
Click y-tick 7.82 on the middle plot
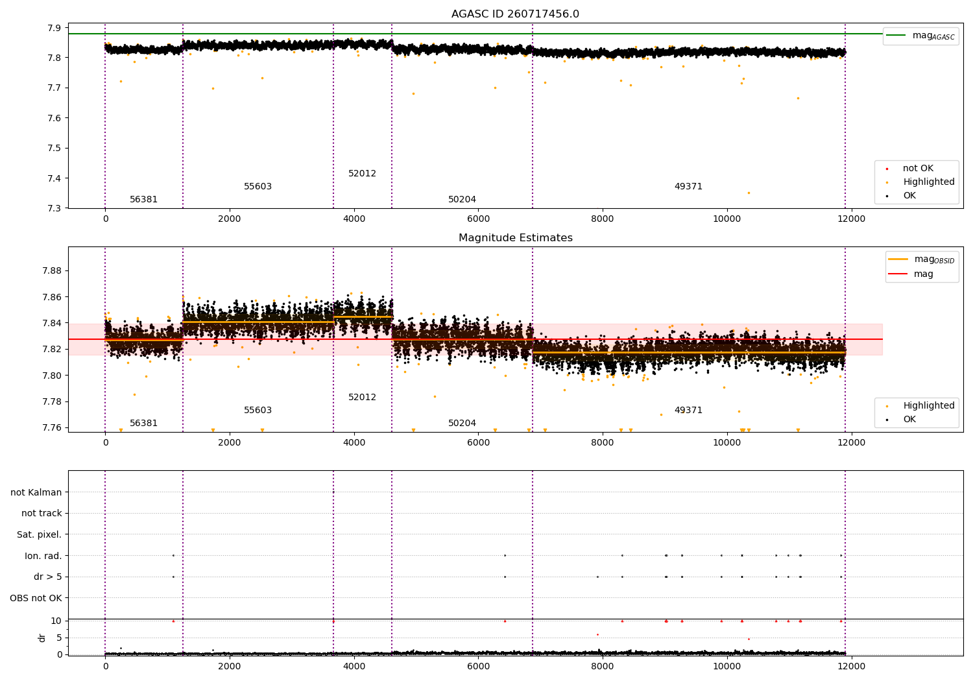(51, 350)
